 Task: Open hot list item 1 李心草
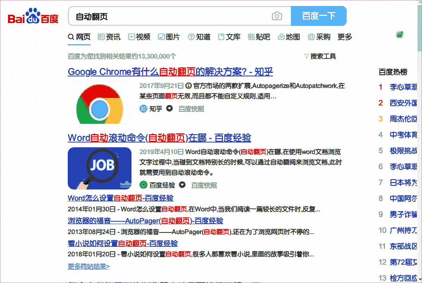point(403,87)
